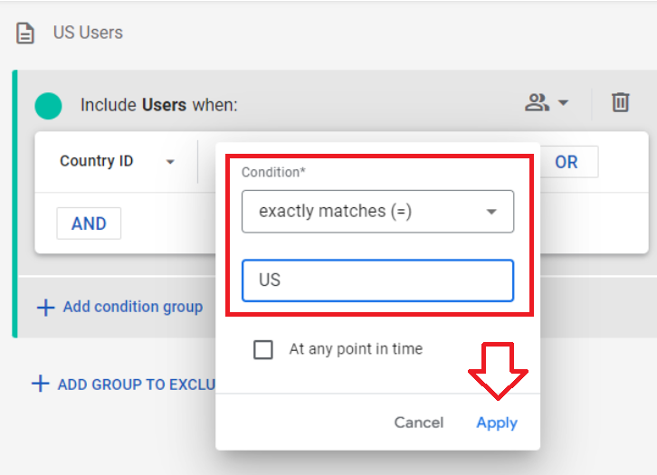Click the US Users segment title
This screenshot has width=657, height=475.
[88, 33]
